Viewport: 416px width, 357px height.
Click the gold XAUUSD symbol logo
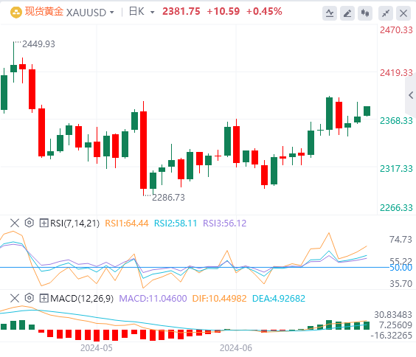point(16,13)
